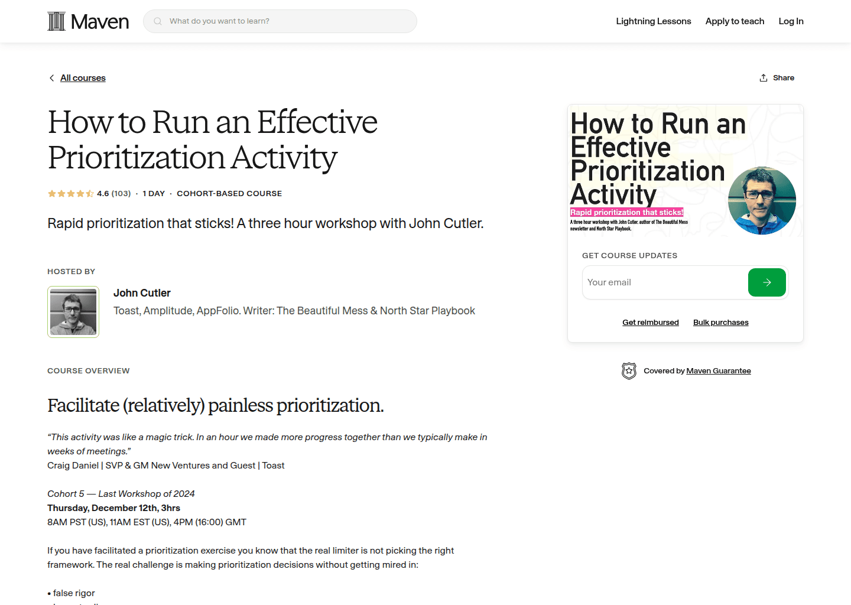Select Apply to teach in the navigation
This screenshot has height=605, width=851.
pos(735,21)
